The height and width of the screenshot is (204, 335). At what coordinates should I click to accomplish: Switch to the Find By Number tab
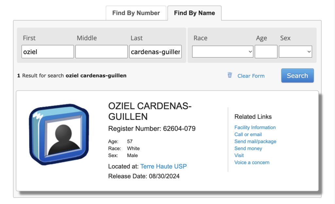tap(136, 13)
